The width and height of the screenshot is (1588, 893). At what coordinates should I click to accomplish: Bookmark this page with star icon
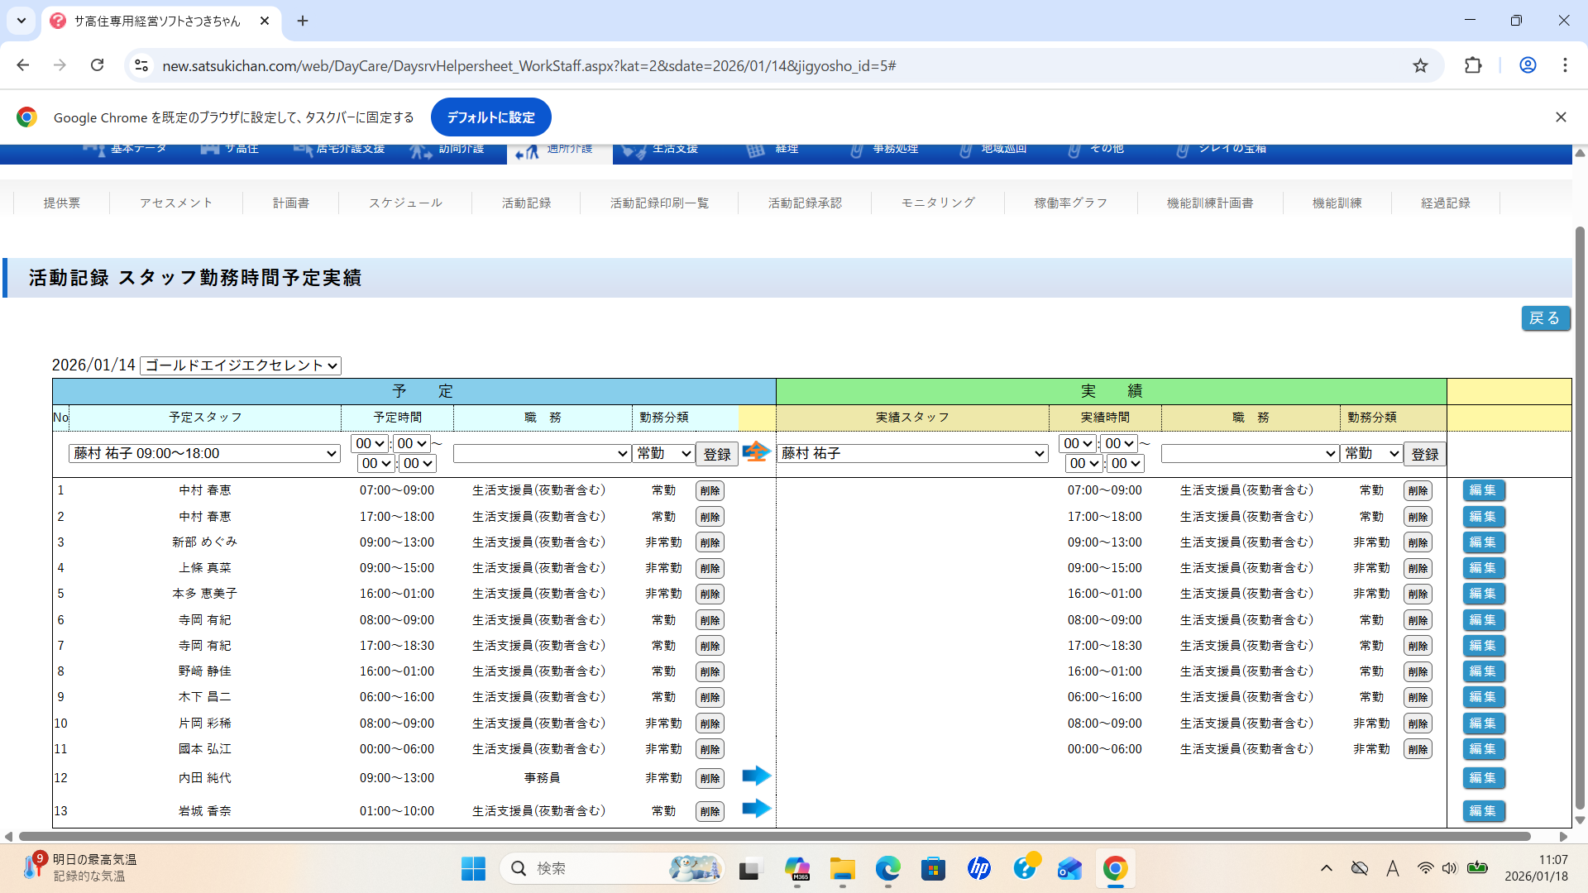coord(1420,65)
